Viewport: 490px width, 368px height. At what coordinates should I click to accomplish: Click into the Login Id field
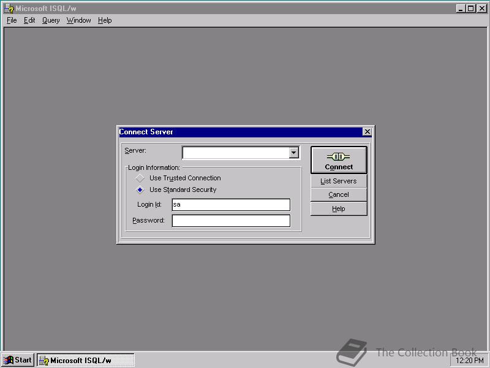point(231,205)
